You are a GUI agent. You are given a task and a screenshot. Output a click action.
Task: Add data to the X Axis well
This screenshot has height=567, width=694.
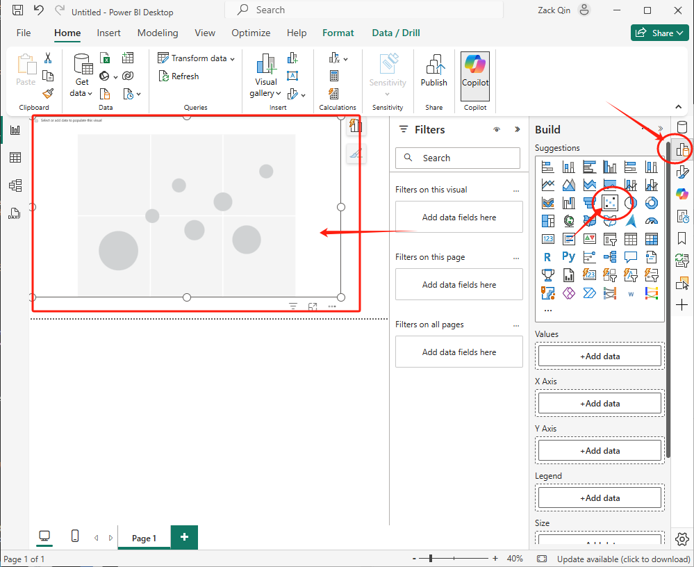click(600, 403)
